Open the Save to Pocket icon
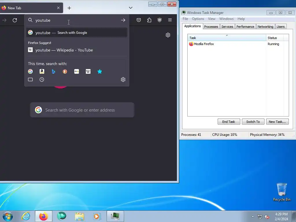 tap(139, 20)
